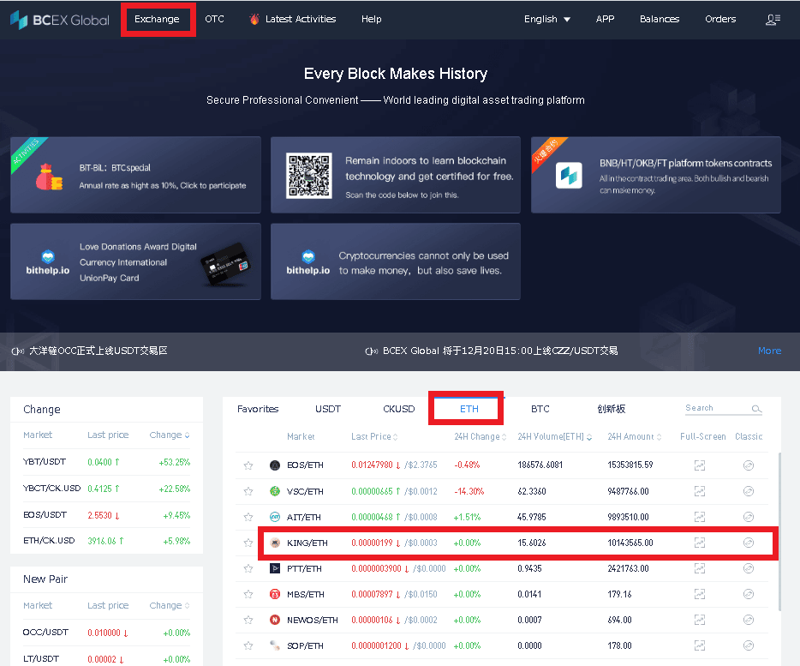The image size is (800, 666).
Task: Open full-screen chart for KING/ETH
Action: click(700, 543)
